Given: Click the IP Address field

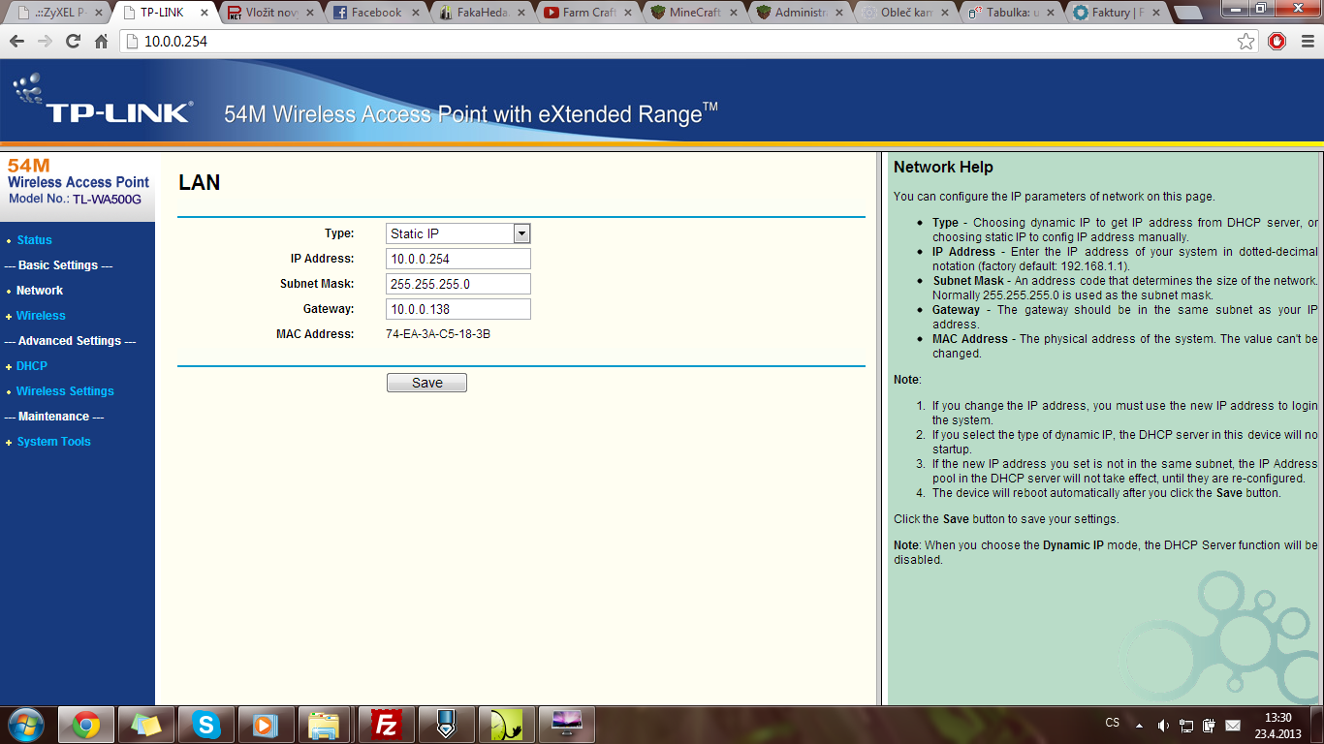Looking at the screenshot, I should point(457,259).
